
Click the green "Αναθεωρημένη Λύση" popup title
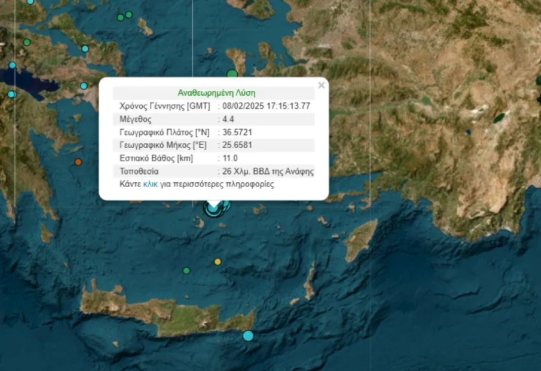coord(216,93)
